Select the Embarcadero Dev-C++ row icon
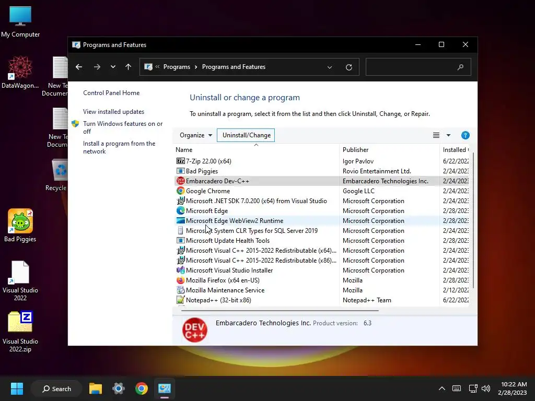535x401 pixels. 180,181
